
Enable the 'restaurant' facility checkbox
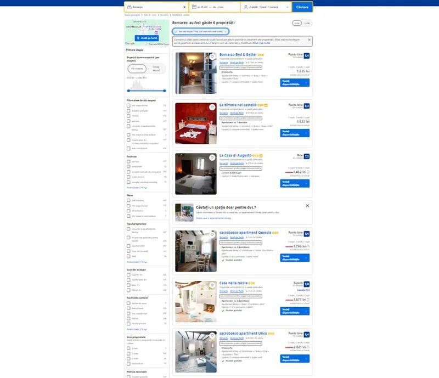[x=128, y=166]
